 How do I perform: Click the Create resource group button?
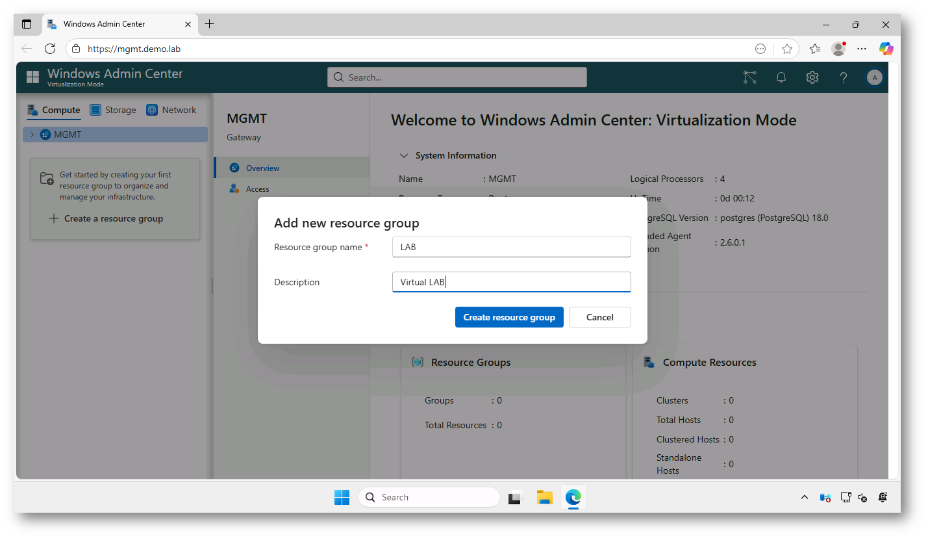(x=508, y=317)
